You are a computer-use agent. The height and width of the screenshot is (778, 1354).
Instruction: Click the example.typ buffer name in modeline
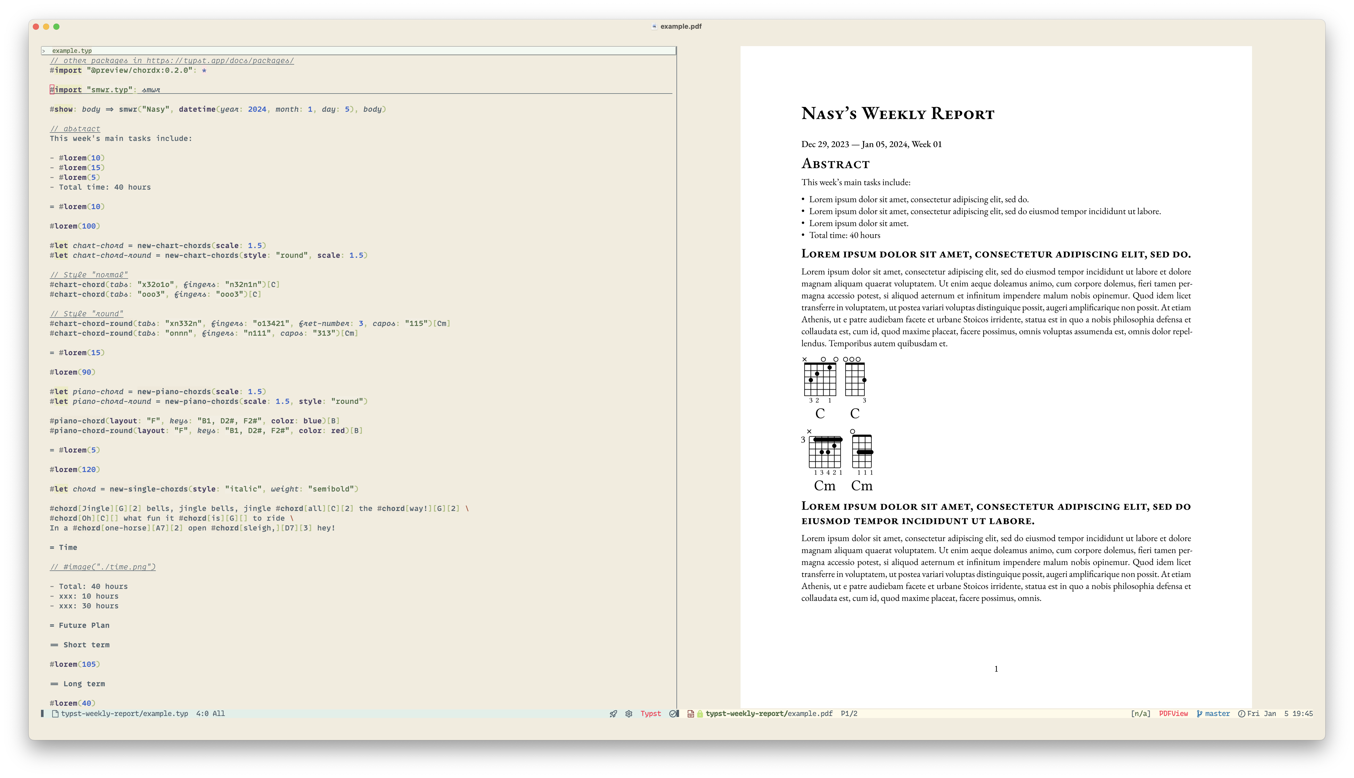[166, 714]
